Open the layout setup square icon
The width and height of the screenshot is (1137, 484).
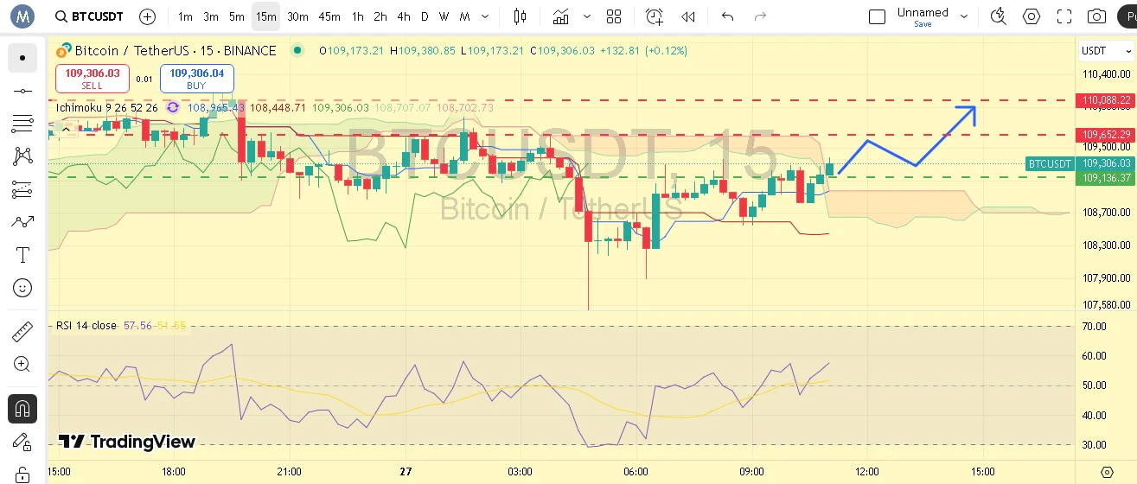point(877,16)
